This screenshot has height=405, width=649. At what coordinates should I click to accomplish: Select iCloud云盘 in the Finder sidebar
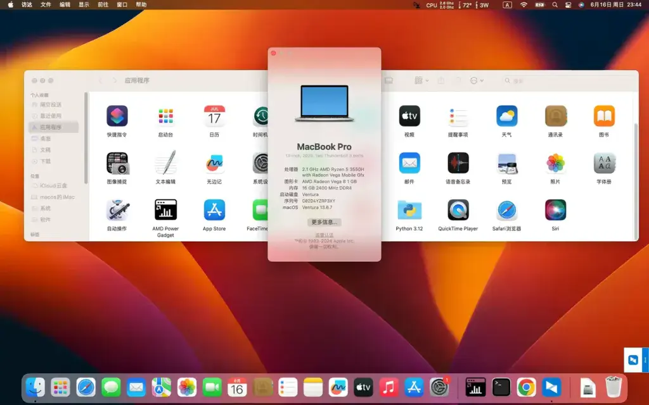(x=54, y=185)
